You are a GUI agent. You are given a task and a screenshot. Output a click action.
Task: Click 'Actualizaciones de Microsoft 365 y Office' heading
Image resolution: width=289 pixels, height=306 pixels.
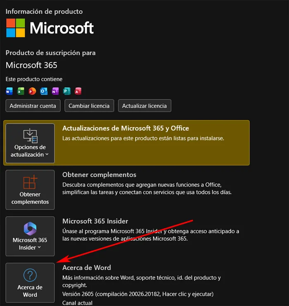pyautogui.click(x=126, y=128)
